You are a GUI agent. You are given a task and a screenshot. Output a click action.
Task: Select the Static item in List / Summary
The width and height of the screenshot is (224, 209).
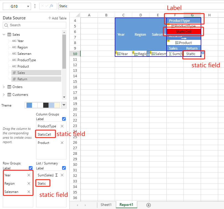pos(42,184)
